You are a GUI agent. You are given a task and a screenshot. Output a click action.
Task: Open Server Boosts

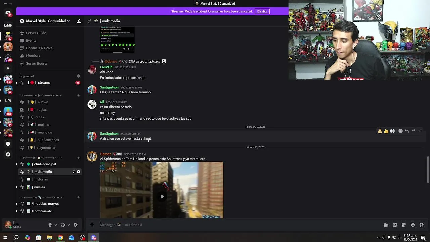[x=50, y=63]
